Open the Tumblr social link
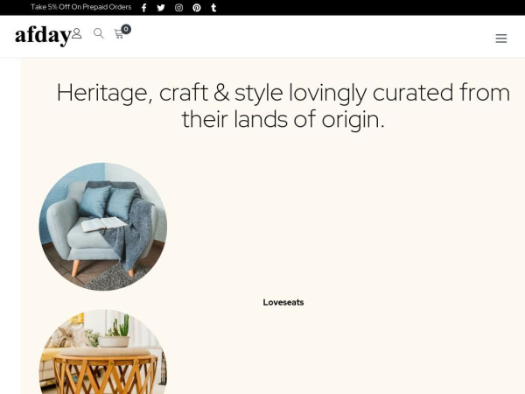Image resolution: width=525 pixels, height=394 pixels. tap(213, 8)
